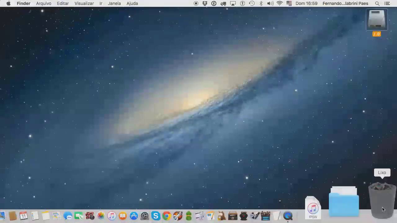The width and height of the screenshot is (397, 223).
Task: Launch Messages from the Dock
Action: [x=68, y=216]
